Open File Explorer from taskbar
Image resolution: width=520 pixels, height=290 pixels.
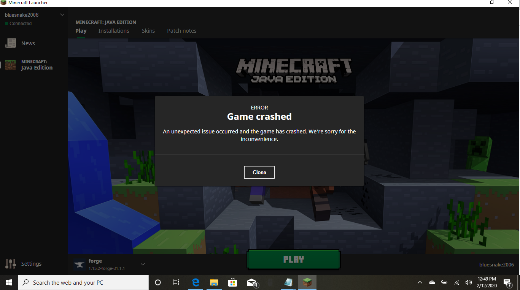tap(214, 282)
